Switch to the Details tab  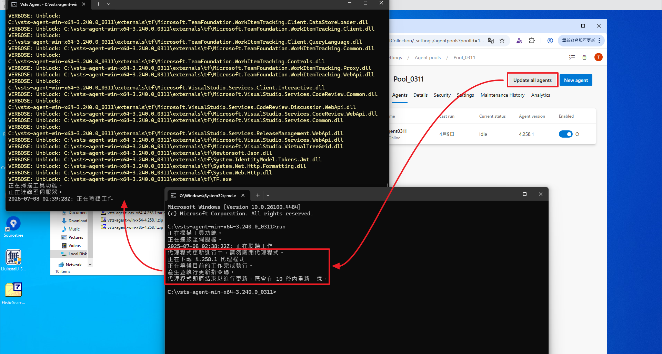point(421,95)
